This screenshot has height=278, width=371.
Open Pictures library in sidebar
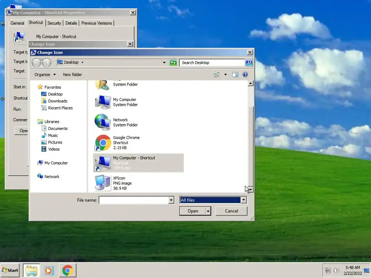(x=55, y=142)
